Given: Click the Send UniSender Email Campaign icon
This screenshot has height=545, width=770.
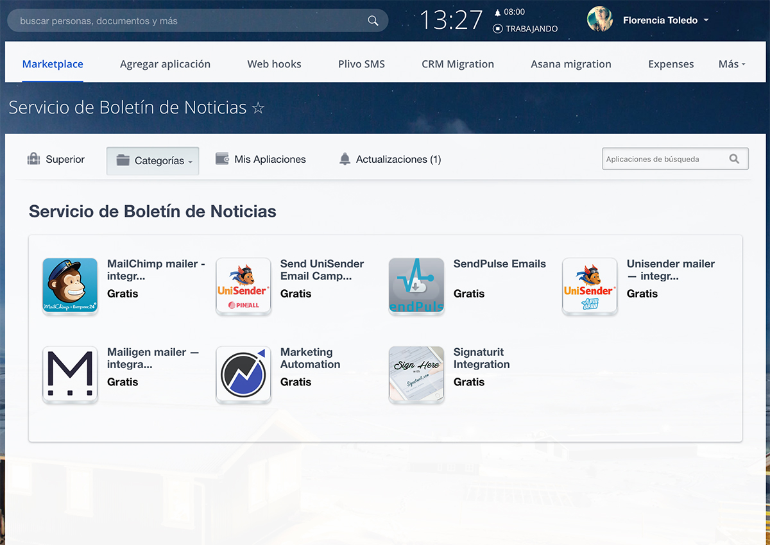Looking at the screenshot, I should tap(243, 285).
